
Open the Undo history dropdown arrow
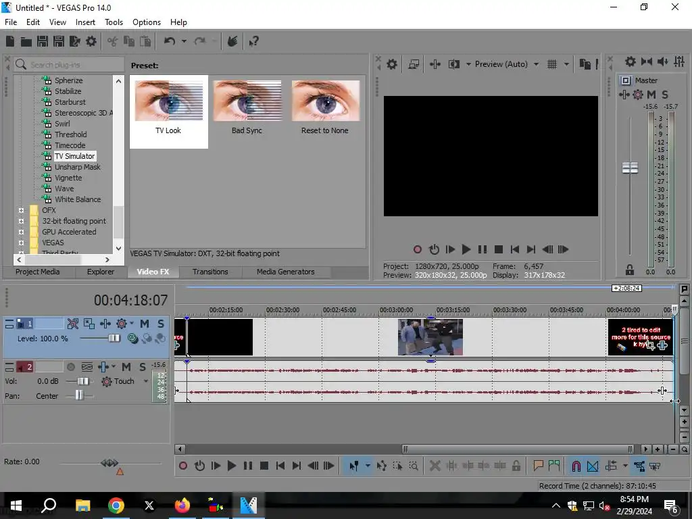(184, 41)
